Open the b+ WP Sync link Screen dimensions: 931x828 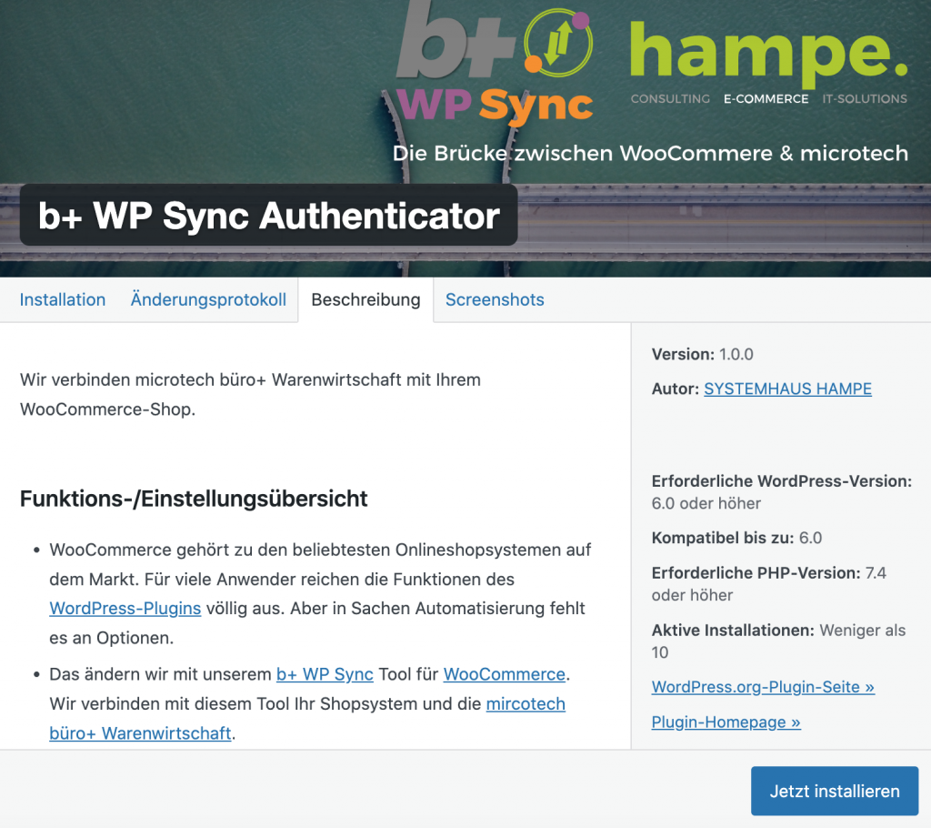click(x=325, y=674)
